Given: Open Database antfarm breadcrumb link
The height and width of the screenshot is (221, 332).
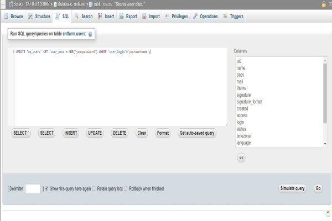Looking at the screenshot, I should pyautogui.click(x=71, y=4).
